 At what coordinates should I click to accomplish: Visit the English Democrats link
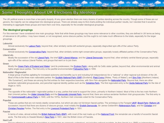click(x=88, y=106)
